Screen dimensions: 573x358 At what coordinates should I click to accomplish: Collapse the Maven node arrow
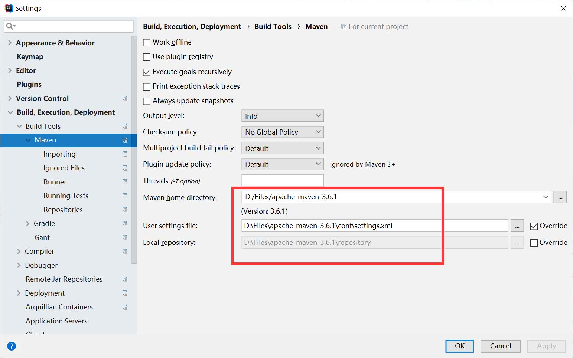pyautogui.click(x=28, y=140)
